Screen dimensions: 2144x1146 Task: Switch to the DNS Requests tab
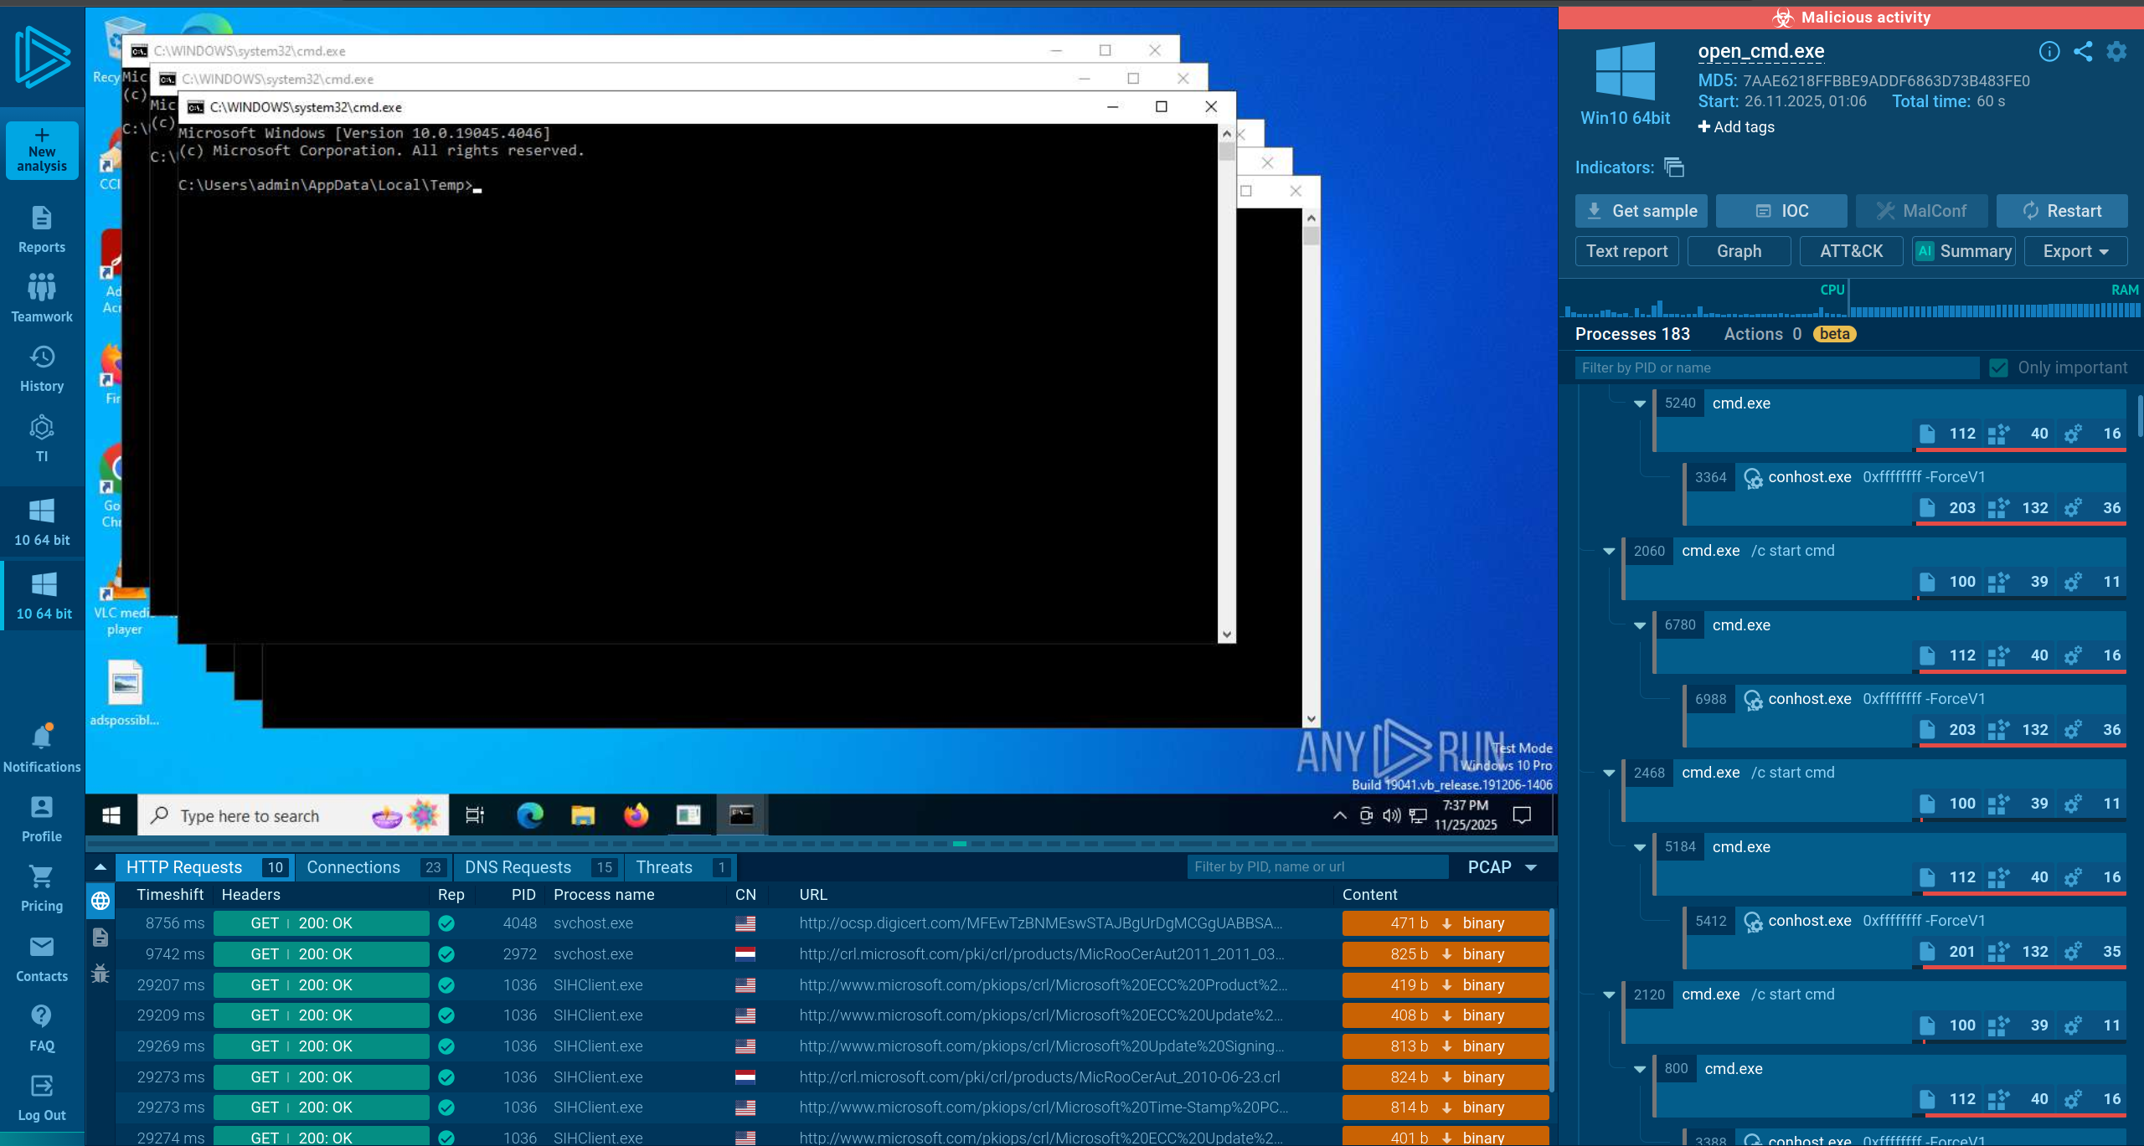click(x=539, y=867)
